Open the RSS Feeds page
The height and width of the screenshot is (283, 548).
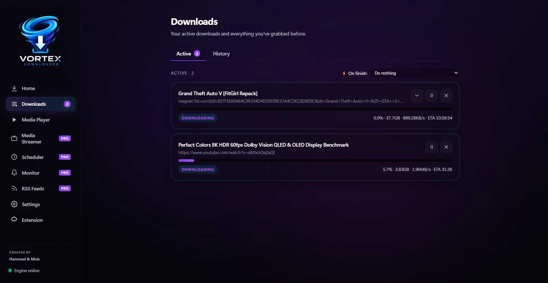pos(41,189)
